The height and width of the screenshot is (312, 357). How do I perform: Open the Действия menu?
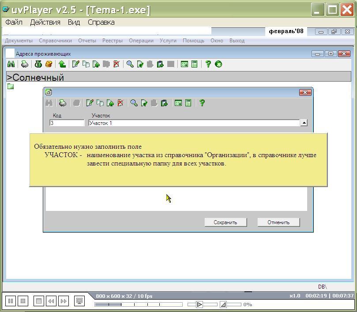45,23
